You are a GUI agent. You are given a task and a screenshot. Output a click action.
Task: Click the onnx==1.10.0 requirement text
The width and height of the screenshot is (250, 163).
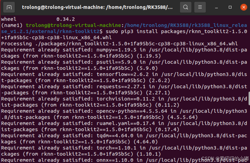point(115,160)
